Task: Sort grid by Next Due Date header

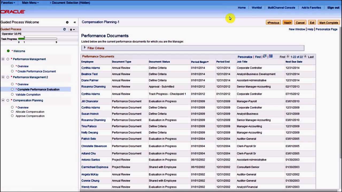Action: [294, 62]
